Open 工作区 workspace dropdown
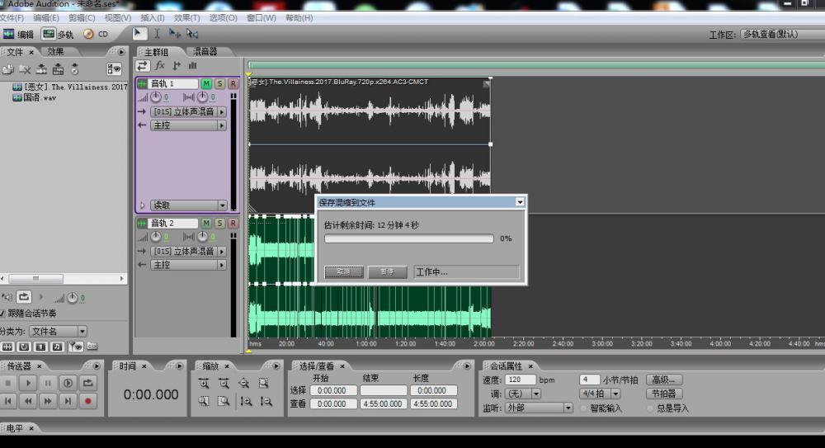 pyautogui.click(x=782, y=34)
